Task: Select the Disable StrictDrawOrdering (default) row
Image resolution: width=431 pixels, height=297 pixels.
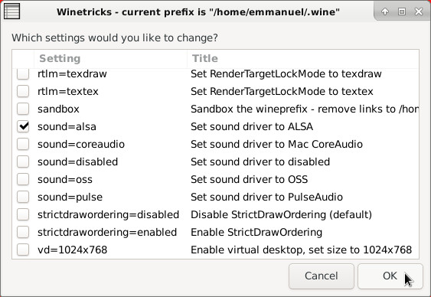Action: [x=216, y=214]
